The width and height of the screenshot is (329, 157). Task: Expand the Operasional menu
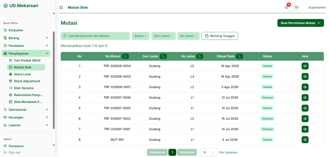coord(26,110)
